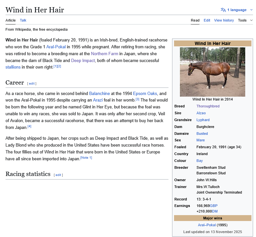Screen dimensions: 256x237
Task: Jump to citation [1]
Action: coord(56,66)
